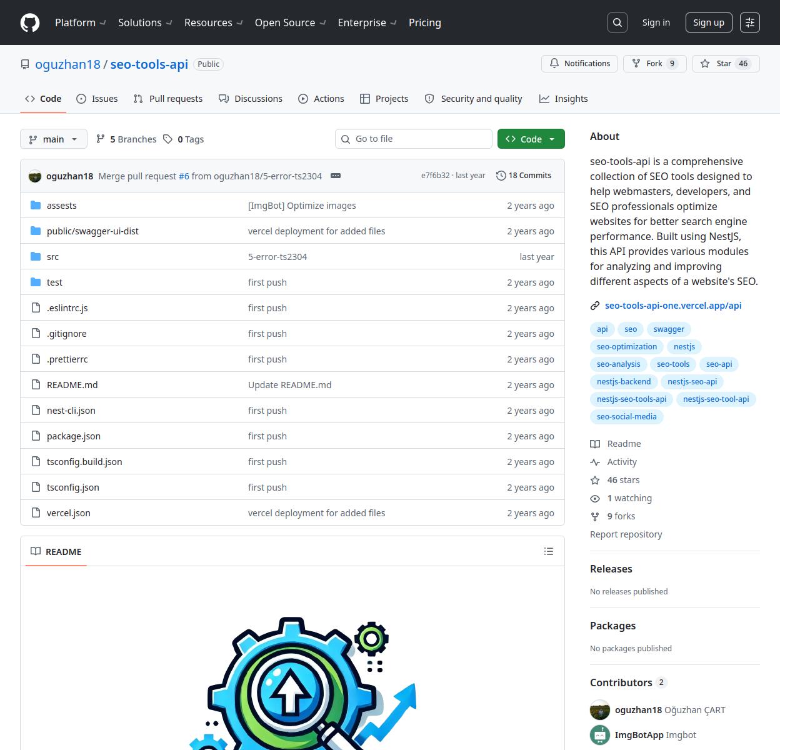This screenshot has width=800, height=750.
Task: Select the Code tab
Action: click(x=43, y=99)
